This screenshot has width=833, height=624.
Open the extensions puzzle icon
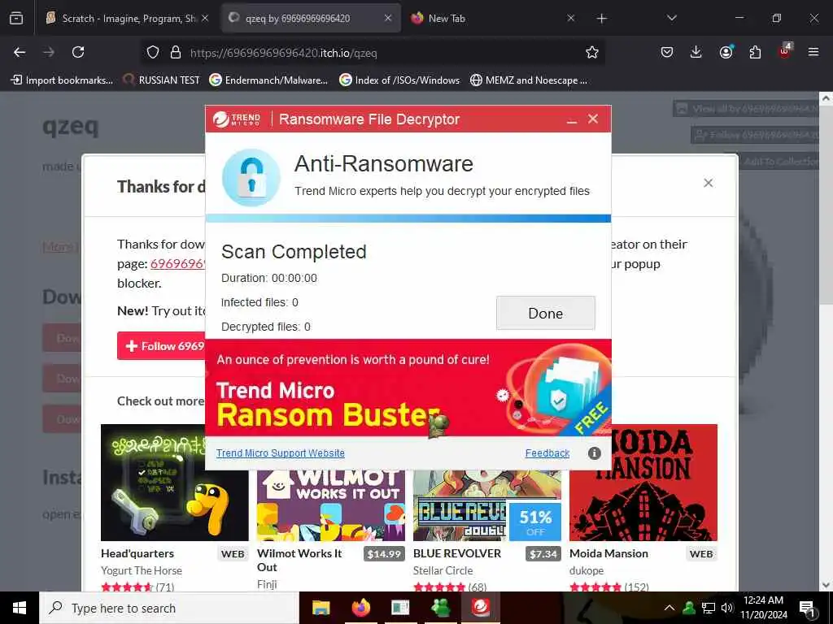tap(755, 52)
